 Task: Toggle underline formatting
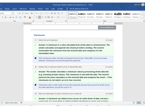pyautogui.click(x=6, y=17)
